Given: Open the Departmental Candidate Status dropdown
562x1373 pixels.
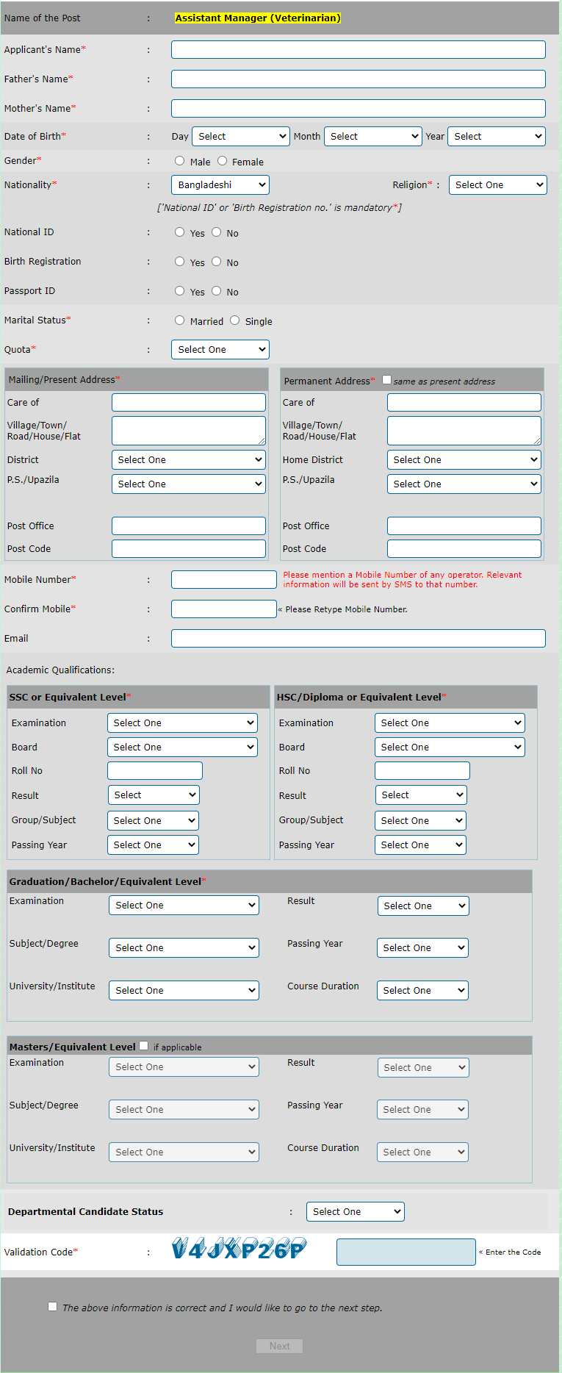Looking at the screenshot, I should [x=356, y=1212].
